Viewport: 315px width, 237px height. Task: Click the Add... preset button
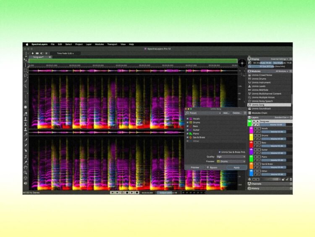(x=226, y=113)
